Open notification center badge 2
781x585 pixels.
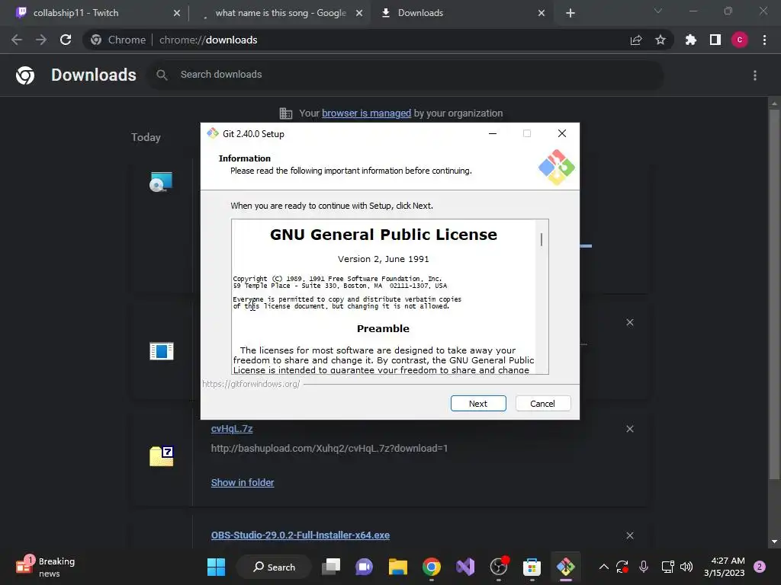pos(760,567)
